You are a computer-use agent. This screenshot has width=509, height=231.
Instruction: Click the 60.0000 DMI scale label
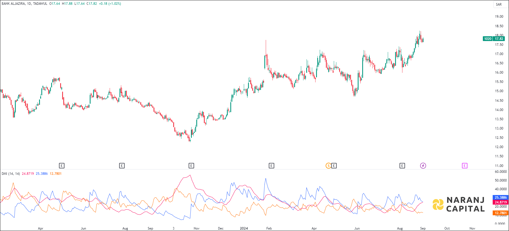pos(501,172)
